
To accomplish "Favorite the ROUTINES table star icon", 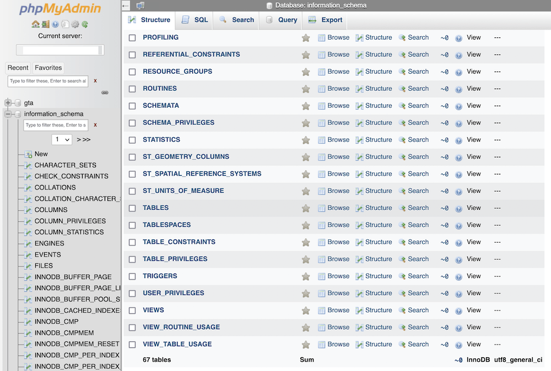I will 306,89.
